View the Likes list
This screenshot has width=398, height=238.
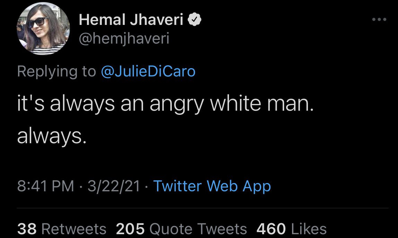309,229
